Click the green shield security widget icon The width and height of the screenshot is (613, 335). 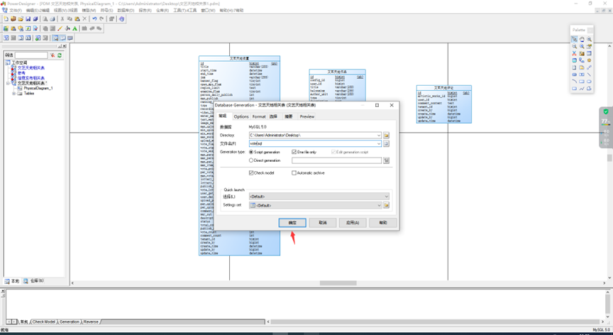(606, 112)
